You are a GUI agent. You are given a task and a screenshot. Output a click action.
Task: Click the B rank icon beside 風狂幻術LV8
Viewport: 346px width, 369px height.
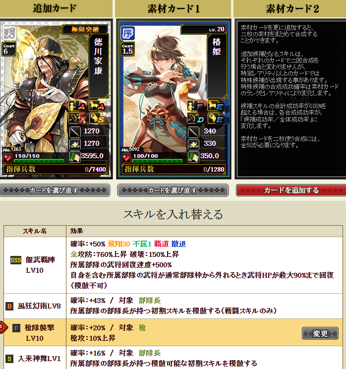(x=9, y=306)
